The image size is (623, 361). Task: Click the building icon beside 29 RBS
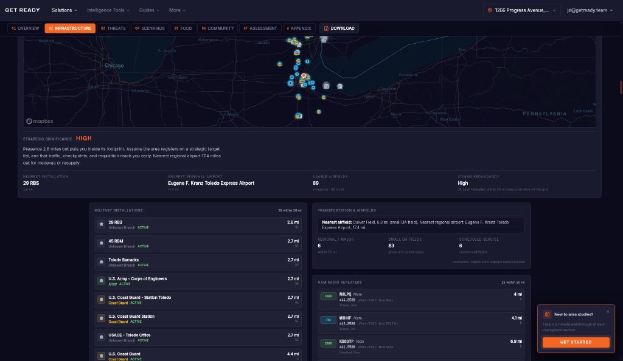click(102, 224)
